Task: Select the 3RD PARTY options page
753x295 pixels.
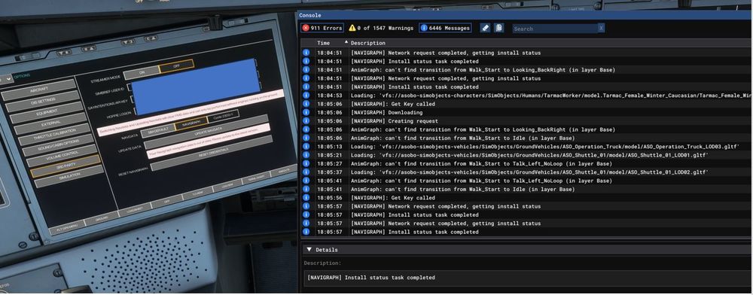Action: coord(66,167)
